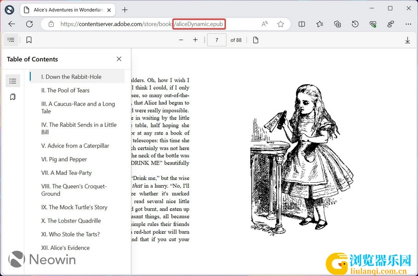
Task: Open split screen icon
Action: (302, 24)
